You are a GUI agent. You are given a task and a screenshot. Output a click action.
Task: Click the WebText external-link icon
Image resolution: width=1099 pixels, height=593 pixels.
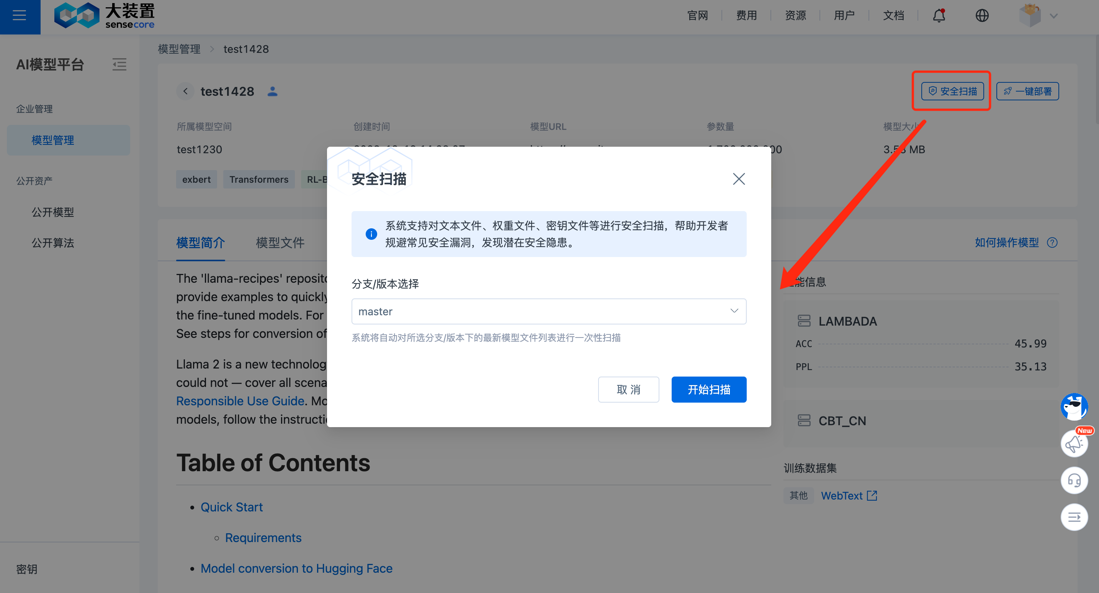pyautogui.click(x=872, y=496)
